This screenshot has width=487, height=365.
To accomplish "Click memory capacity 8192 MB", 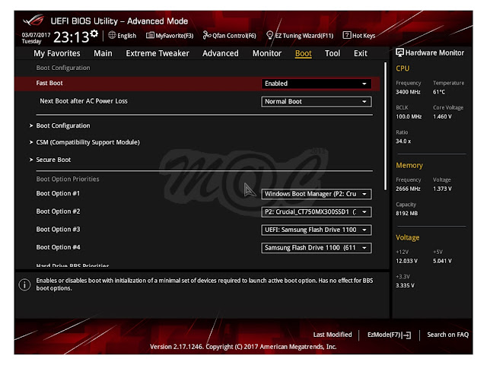I will pos(406,213).
